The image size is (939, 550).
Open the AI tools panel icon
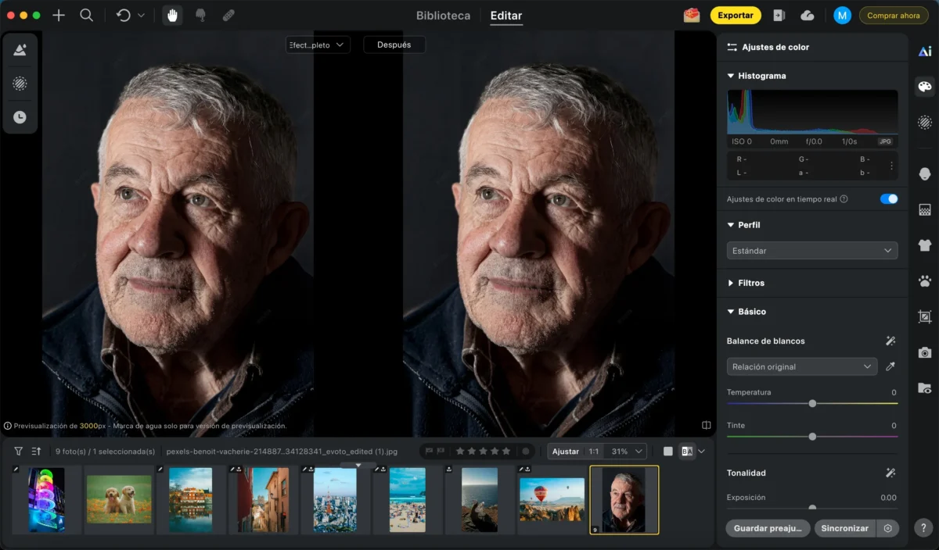coord(925,52)
